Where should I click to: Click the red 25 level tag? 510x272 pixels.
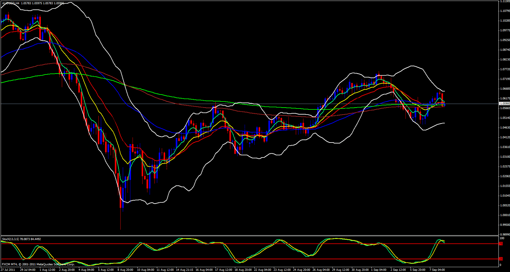pyautogui.click(x=501, y=259)
